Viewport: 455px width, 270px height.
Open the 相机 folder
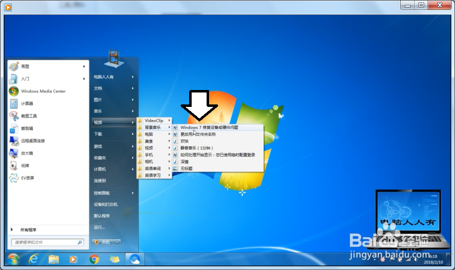[x=154, y=162]
